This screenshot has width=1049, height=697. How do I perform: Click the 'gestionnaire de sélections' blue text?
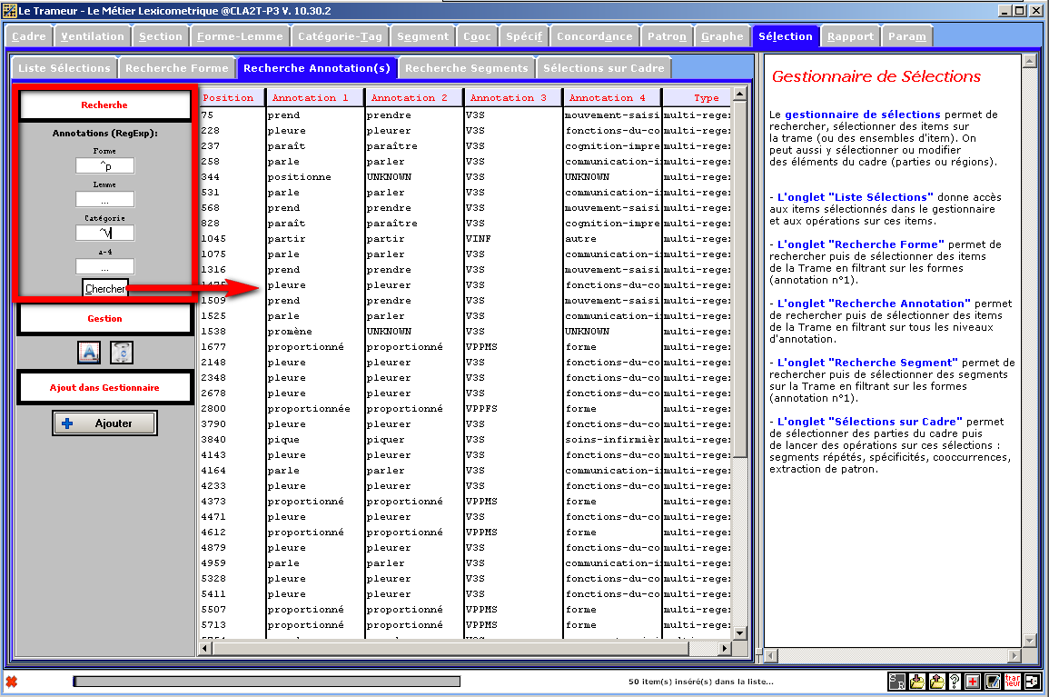862,115
